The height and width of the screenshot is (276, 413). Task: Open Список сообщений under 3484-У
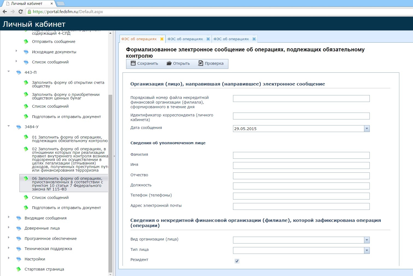[x=50, y=198]
